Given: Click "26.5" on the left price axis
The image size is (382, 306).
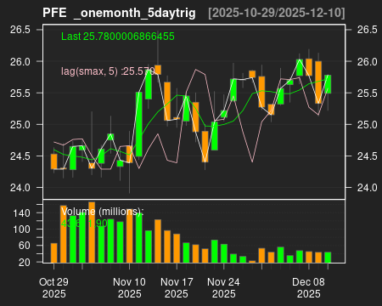Looking at the screenshot, I should [20, 30].
